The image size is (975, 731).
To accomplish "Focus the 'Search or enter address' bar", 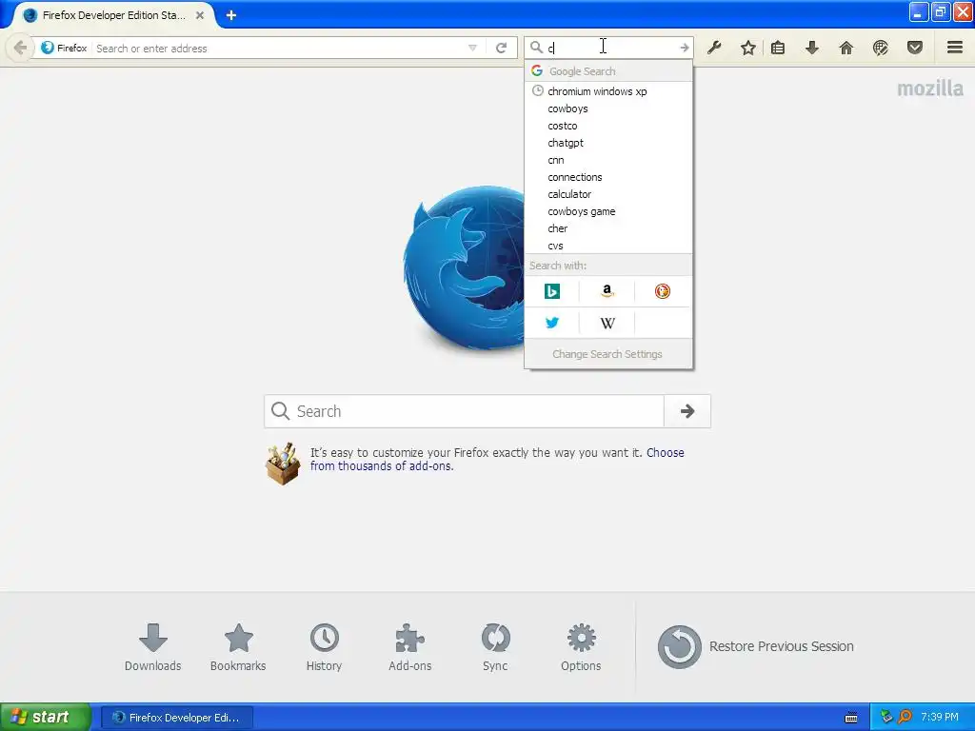I will pos(280,48).
